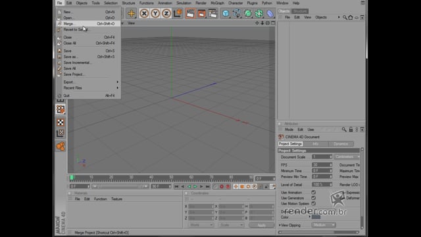The width and height of the screenshot is (421, 237).
Task: Toggle the X axis lock
Action: click(x=144, y=13)
